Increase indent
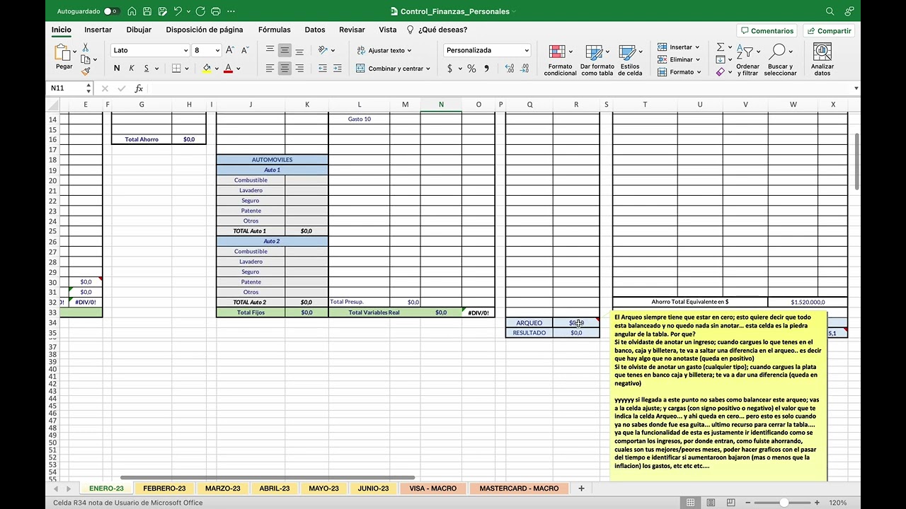This screenshot has height=509, width=906. 338,69
